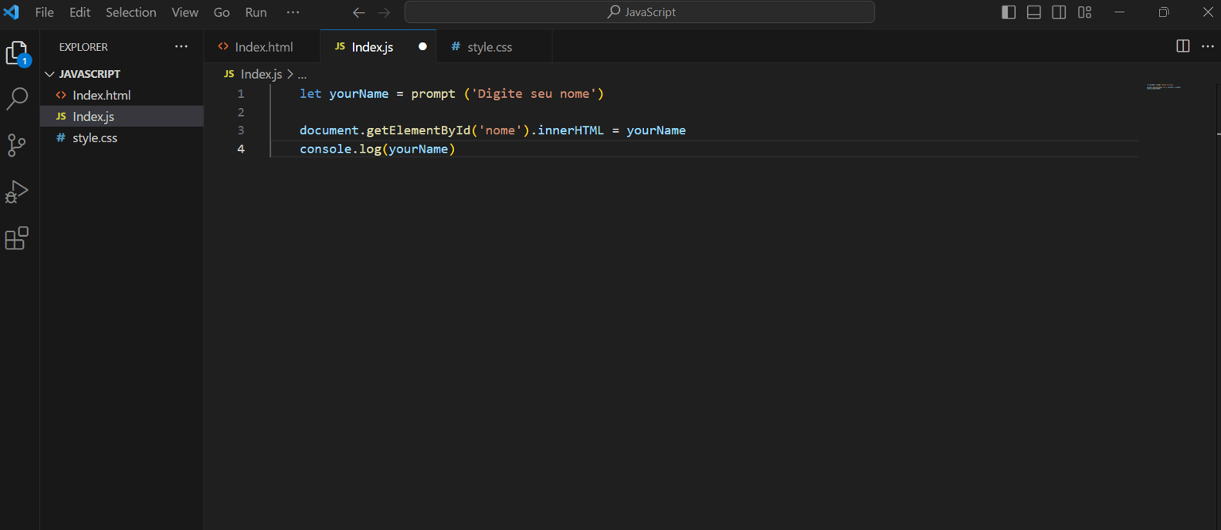Click the 'prompt' function in line 1

(x=433, y=94)
